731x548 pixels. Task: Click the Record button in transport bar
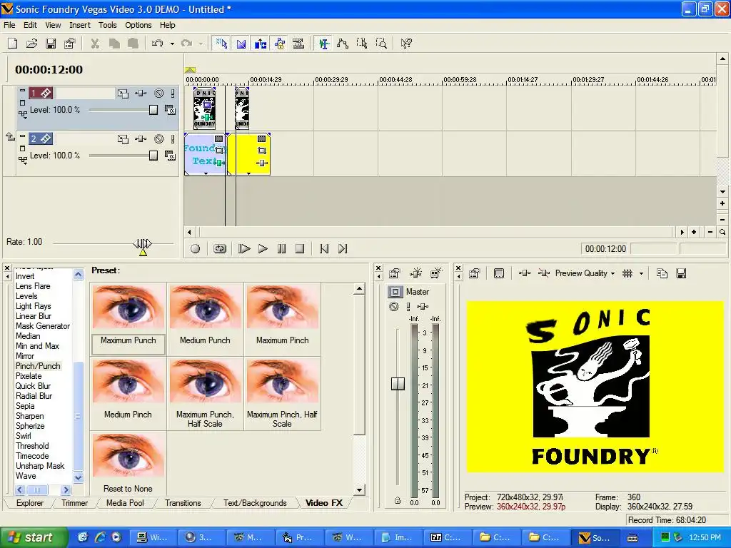tap(196, 249)
